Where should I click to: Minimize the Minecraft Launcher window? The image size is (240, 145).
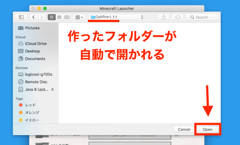point(39,8)
